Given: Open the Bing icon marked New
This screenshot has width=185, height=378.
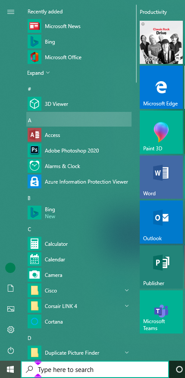Looking at the screenshot, I should click(x=34, y=213).
